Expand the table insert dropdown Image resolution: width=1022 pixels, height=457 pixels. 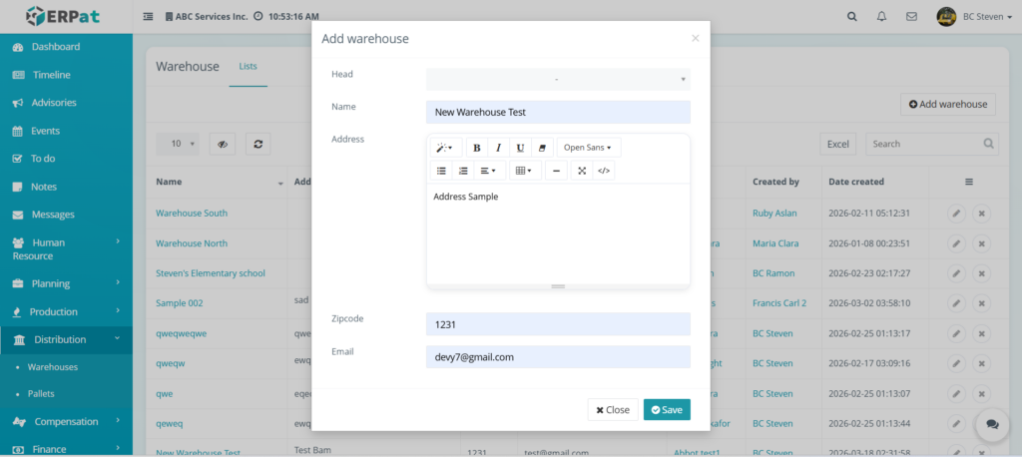tap(525, 171)
